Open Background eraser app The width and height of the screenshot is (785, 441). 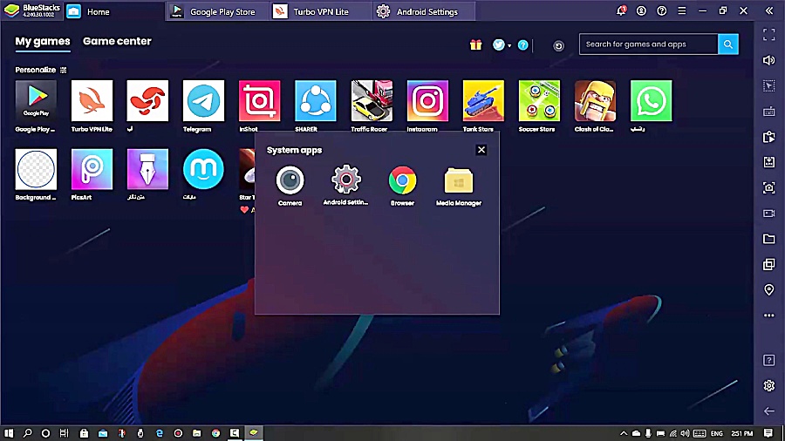36,169
